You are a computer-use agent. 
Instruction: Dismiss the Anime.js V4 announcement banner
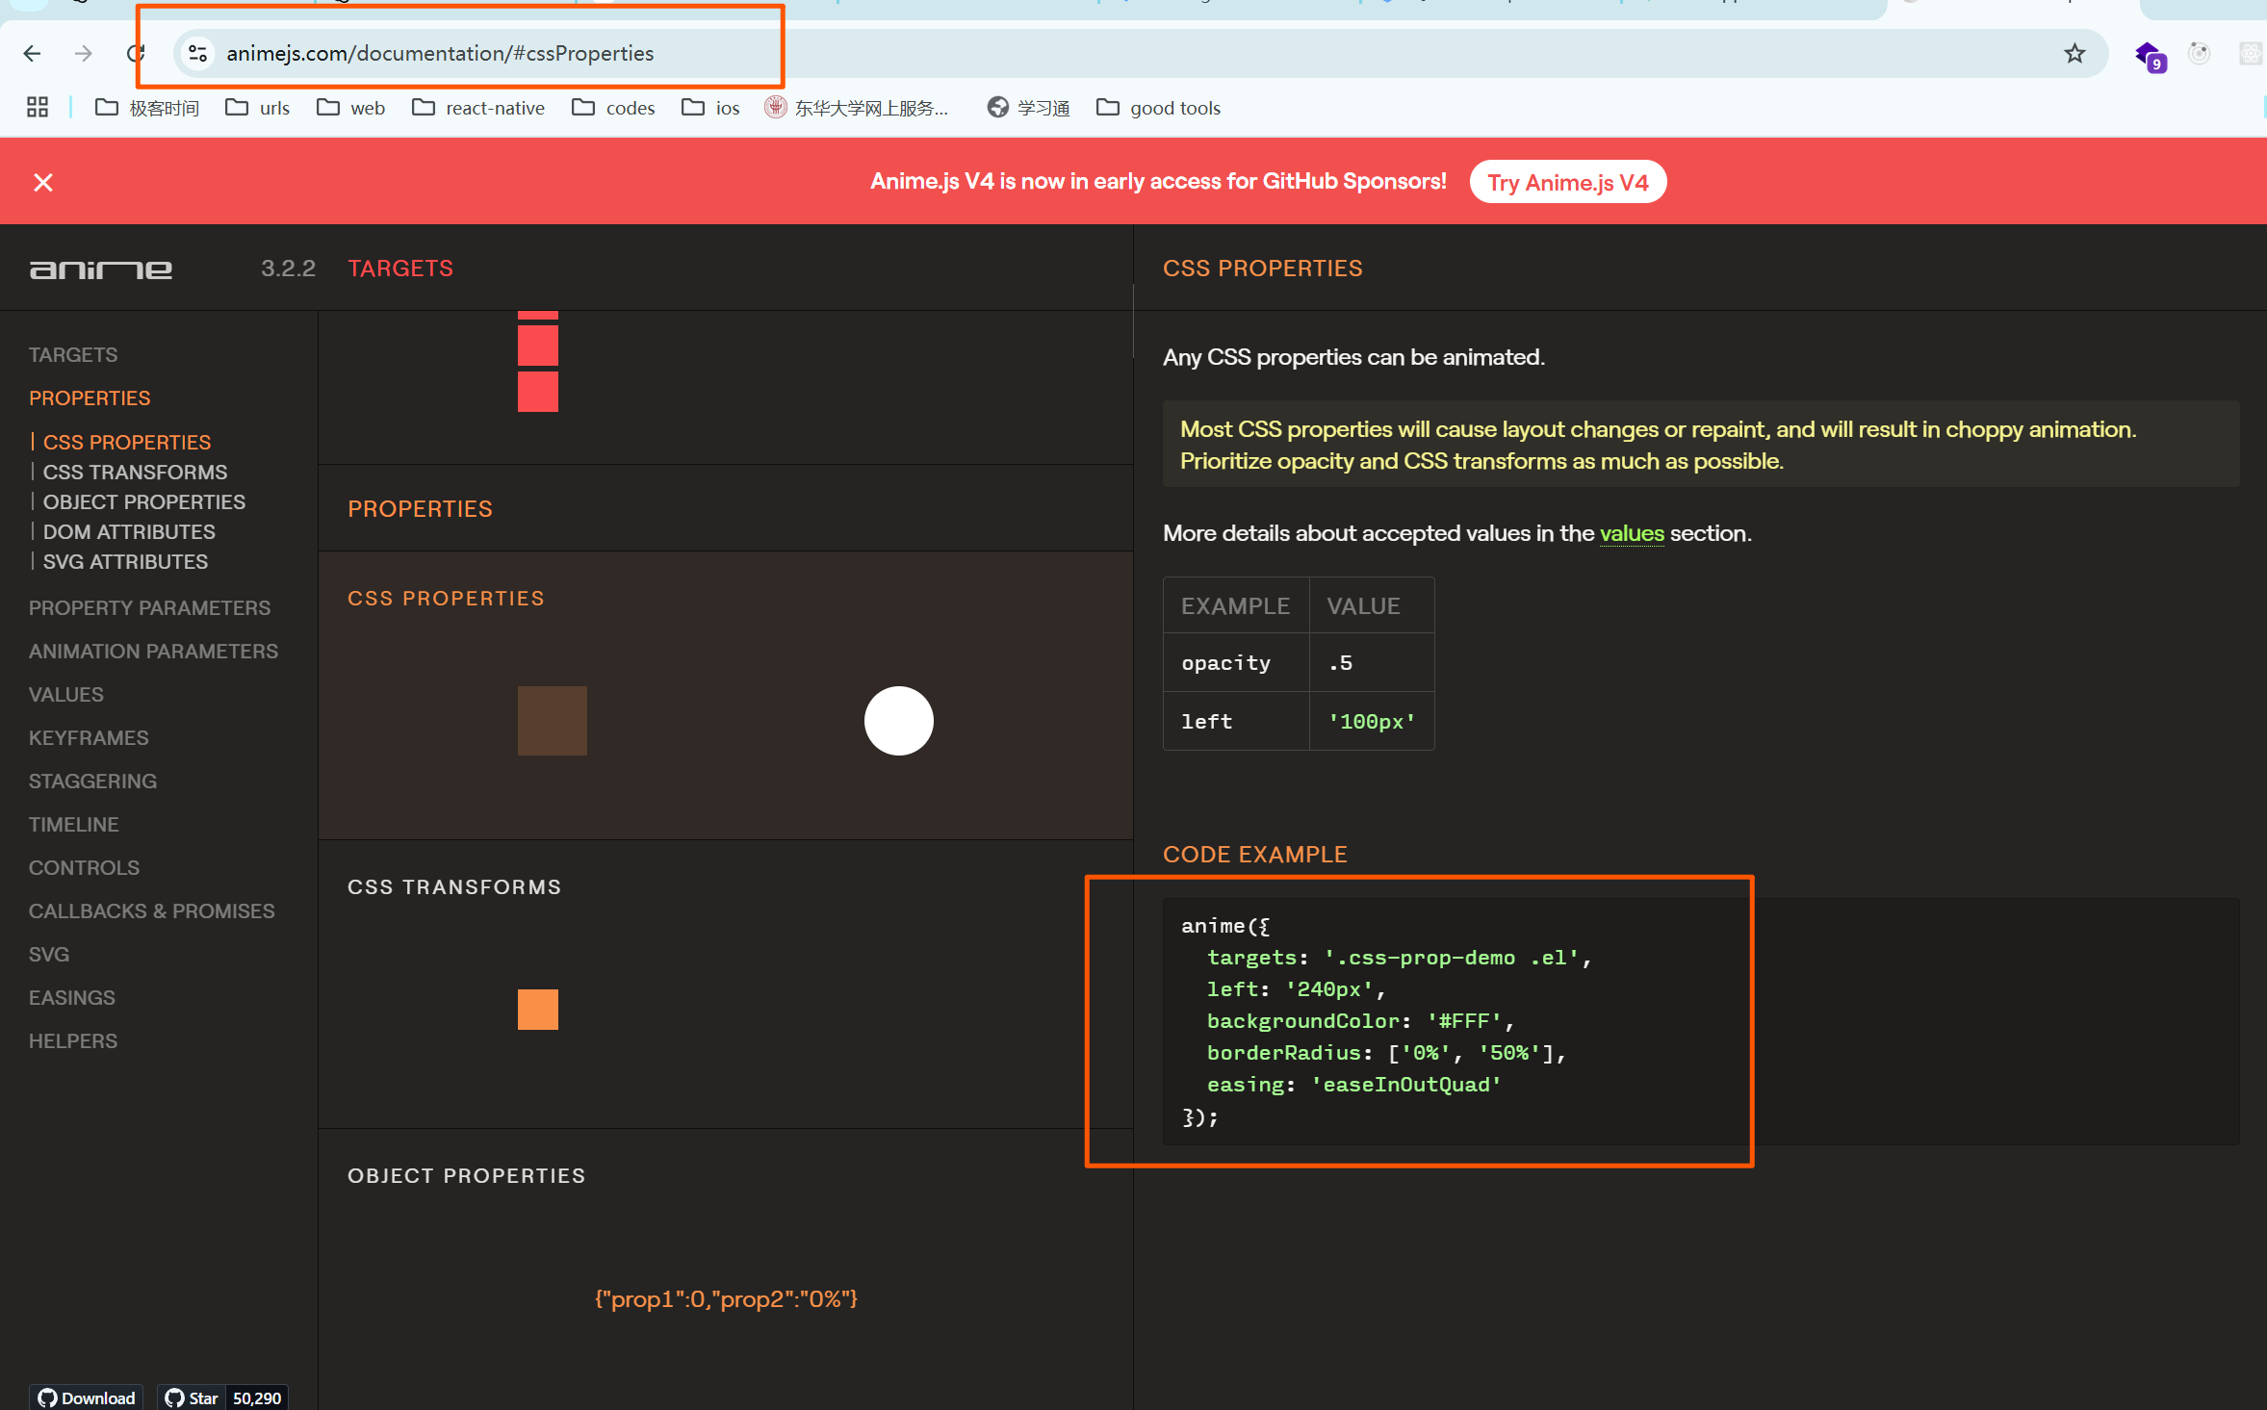tap(43, 182)
